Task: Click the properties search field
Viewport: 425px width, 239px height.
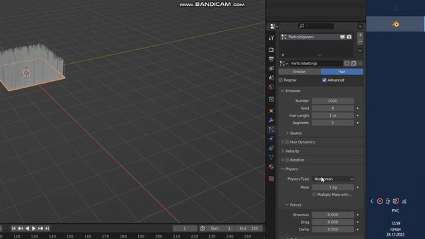Action: pos(316,26)
